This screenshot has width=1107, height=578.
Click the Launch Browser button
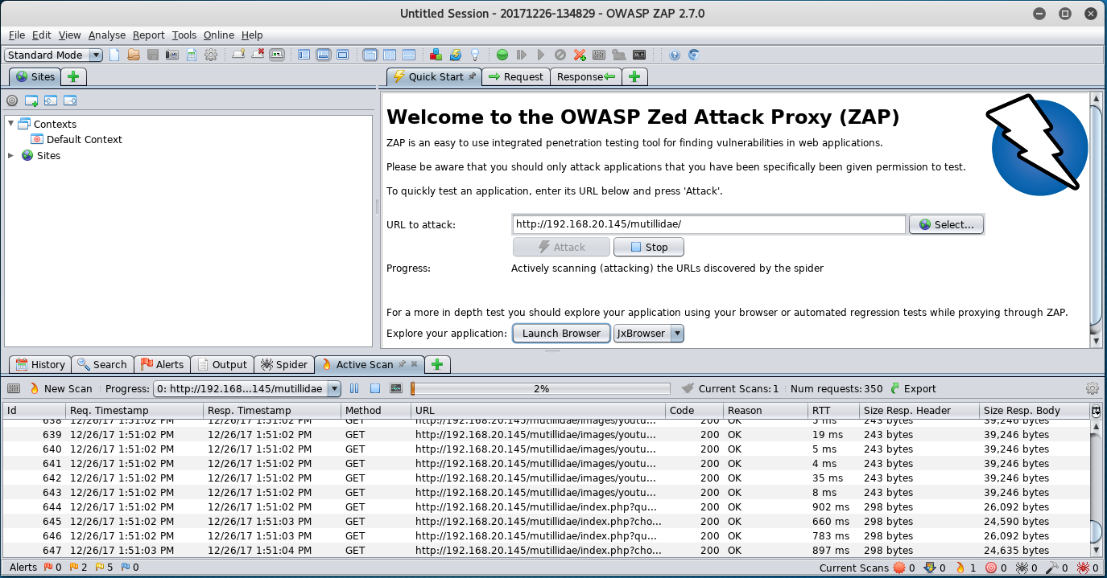coord(561,333)
